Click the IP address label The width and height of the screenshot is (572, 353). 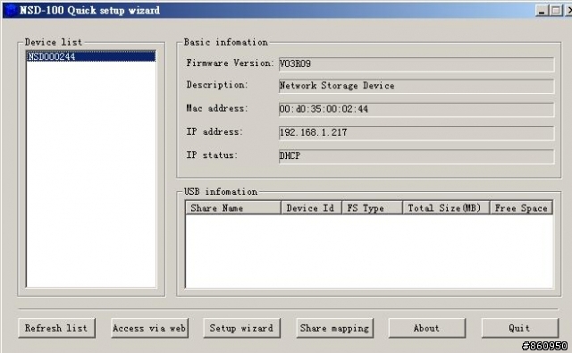214,131
